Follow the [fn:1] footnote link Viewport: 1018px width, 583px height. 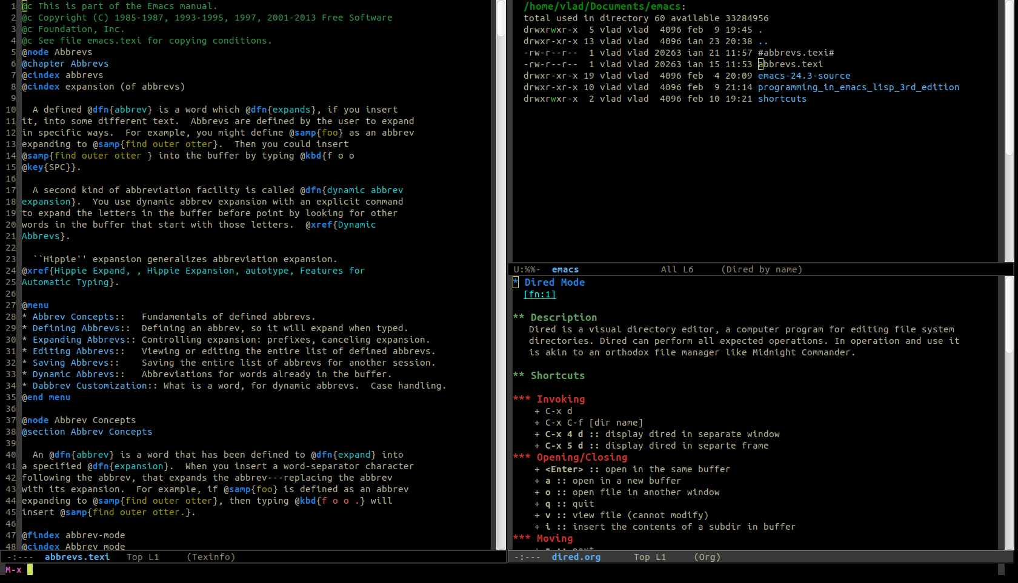[x=539, y=294]
